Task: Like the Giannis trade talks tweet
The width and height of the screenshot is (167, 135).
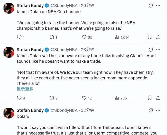Action: point(84,98)
